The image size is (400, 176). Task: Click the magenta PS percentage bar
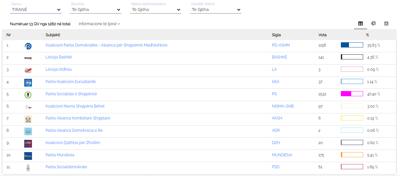click(x=352, y=94)
